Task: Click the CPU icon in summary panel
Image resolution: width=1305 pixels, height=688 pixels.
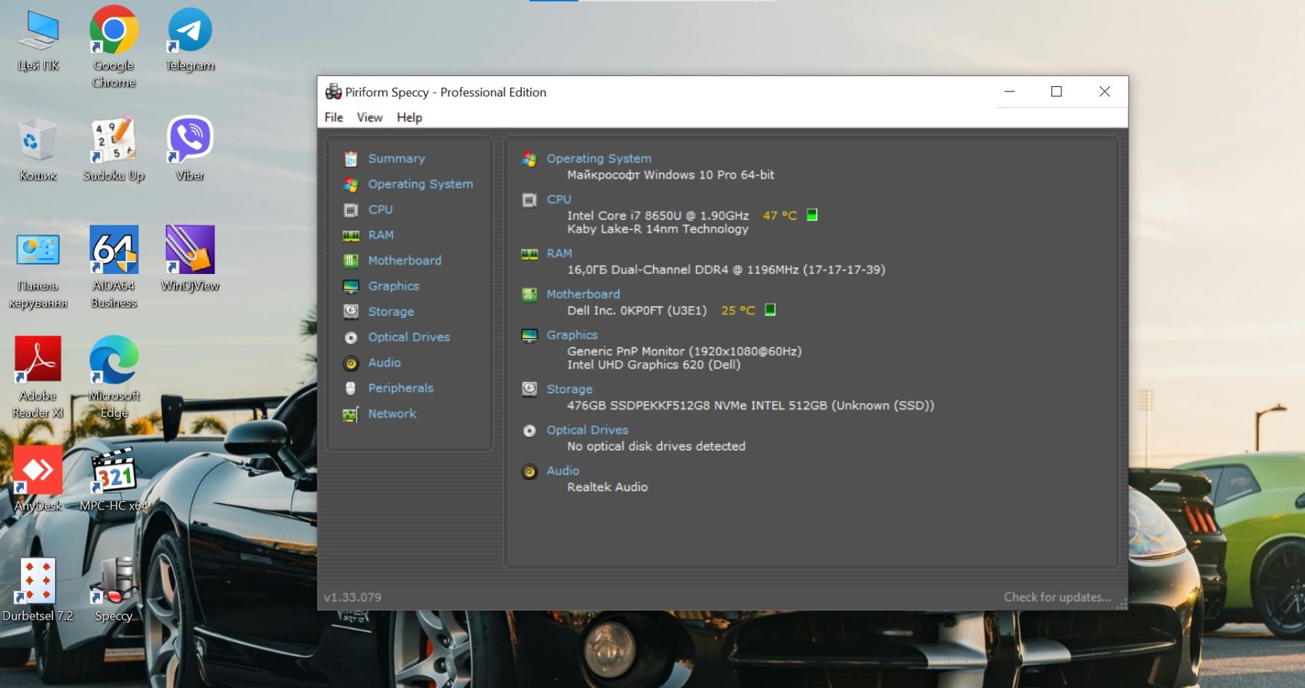Action: point(529,199)
